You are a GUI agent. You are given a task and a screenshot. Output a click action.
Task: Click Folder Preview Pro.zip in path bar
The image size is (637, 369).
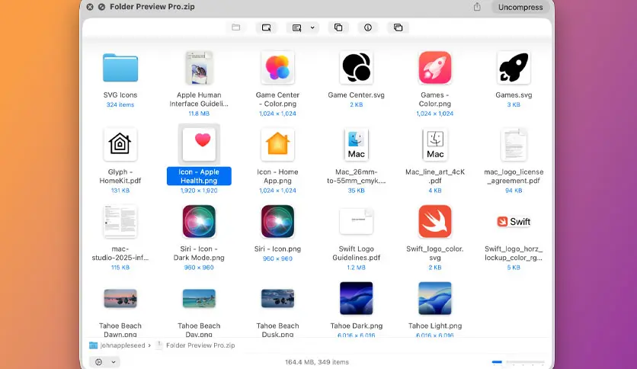(x=200, y=345)
